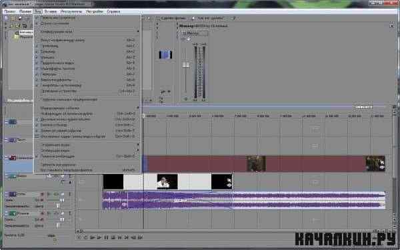
Task: Stop playback with the Stop button
Action: click(113, 237)
